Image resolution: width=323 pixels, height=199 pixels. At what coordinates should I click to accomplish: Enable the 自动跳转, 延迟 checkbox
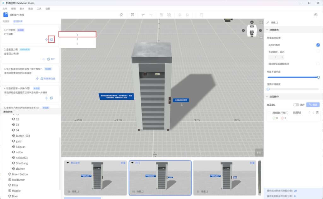(318, 51)
